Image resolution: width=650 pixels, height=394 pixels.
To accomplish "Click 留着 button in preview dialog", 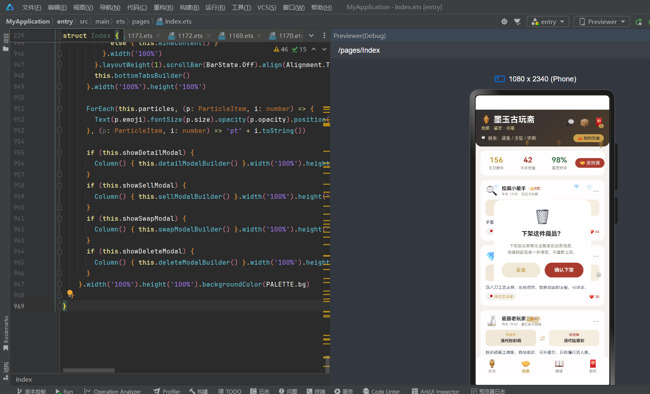I will pos(521,270).
